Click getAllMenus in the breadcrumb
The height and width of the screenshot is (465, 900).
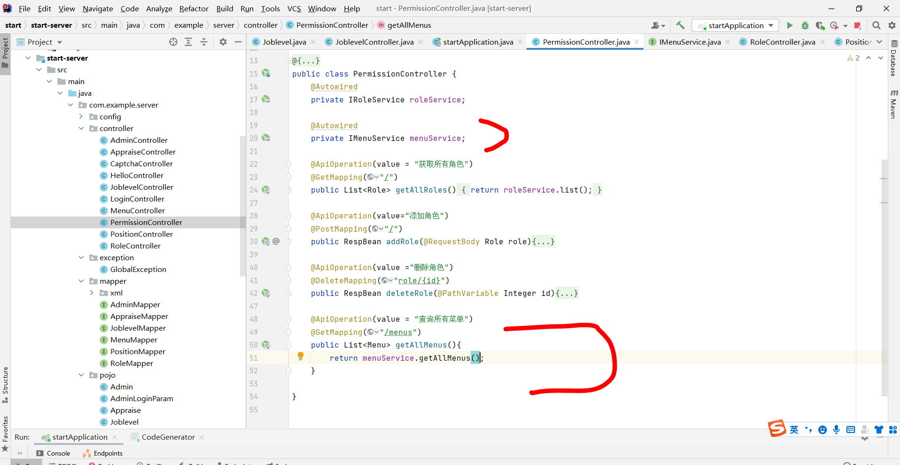409,25
